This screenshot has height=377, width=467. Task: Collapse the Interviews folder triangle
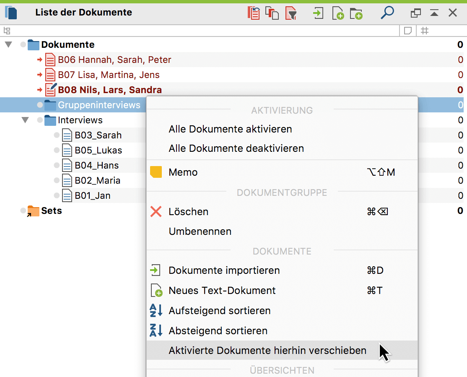[26, 120]
